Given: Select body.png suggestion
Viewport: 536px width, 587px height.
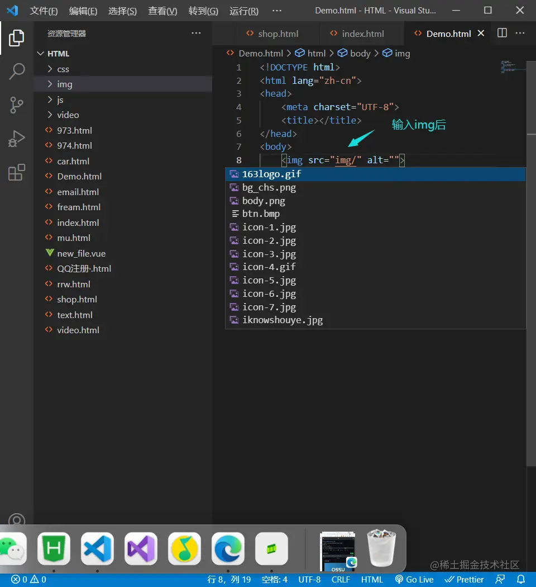Looking at the screenshot, I should (x=376, y=201).
